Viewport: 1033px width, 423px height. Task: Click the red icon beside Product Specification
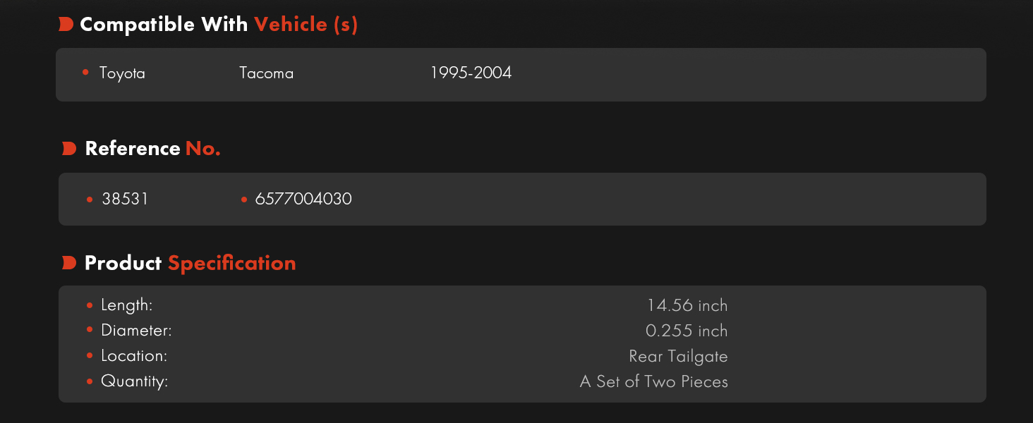coord(69,263)
